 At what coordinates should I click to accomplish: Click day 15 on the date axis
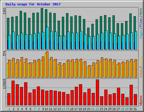(x=67, y=109)
